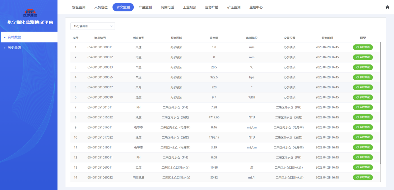Click the home icon in top-right corner
Image resolution: width=394 pixels, height=190 pixels.
387,7
